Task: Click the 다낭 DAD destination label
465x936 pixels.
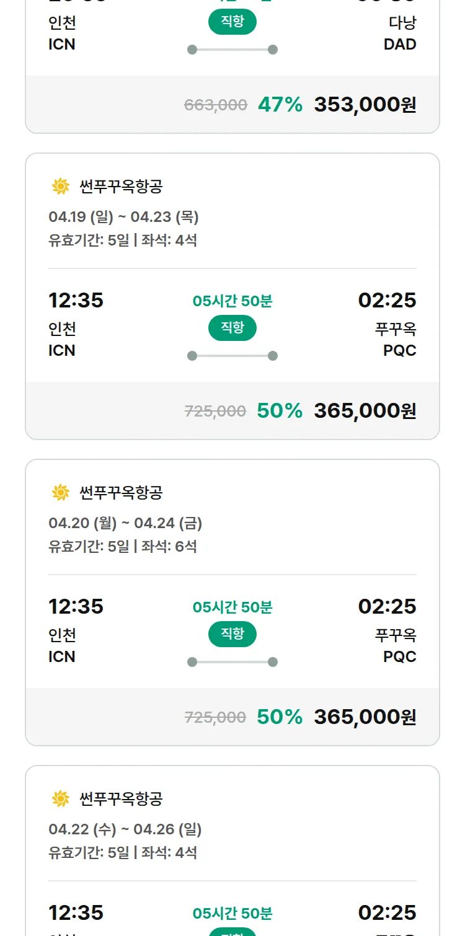Action: point(402,33)
